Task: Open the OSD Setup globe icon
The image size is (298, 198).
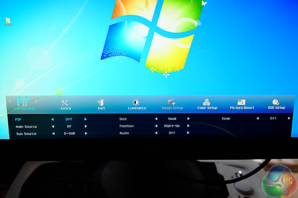Action: [276, 102]
